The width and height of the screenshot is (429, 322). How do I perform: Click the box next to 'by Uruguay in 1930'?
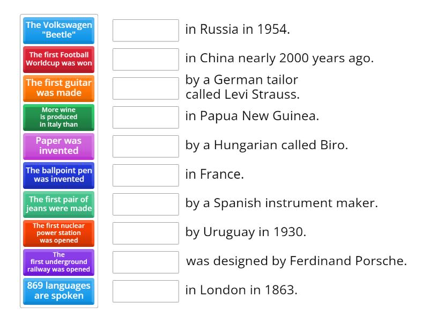click(145, 233)
